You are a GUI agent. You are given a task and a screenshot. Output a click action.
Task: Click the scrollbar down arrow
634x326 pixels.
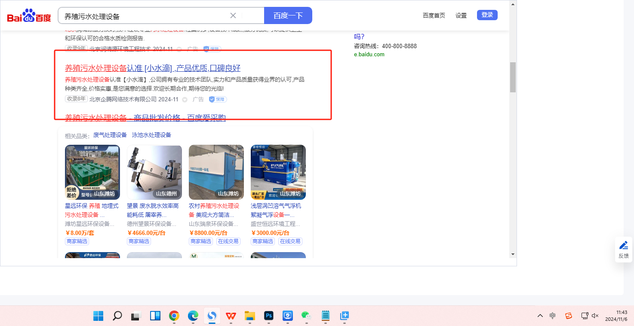point(513,254)
